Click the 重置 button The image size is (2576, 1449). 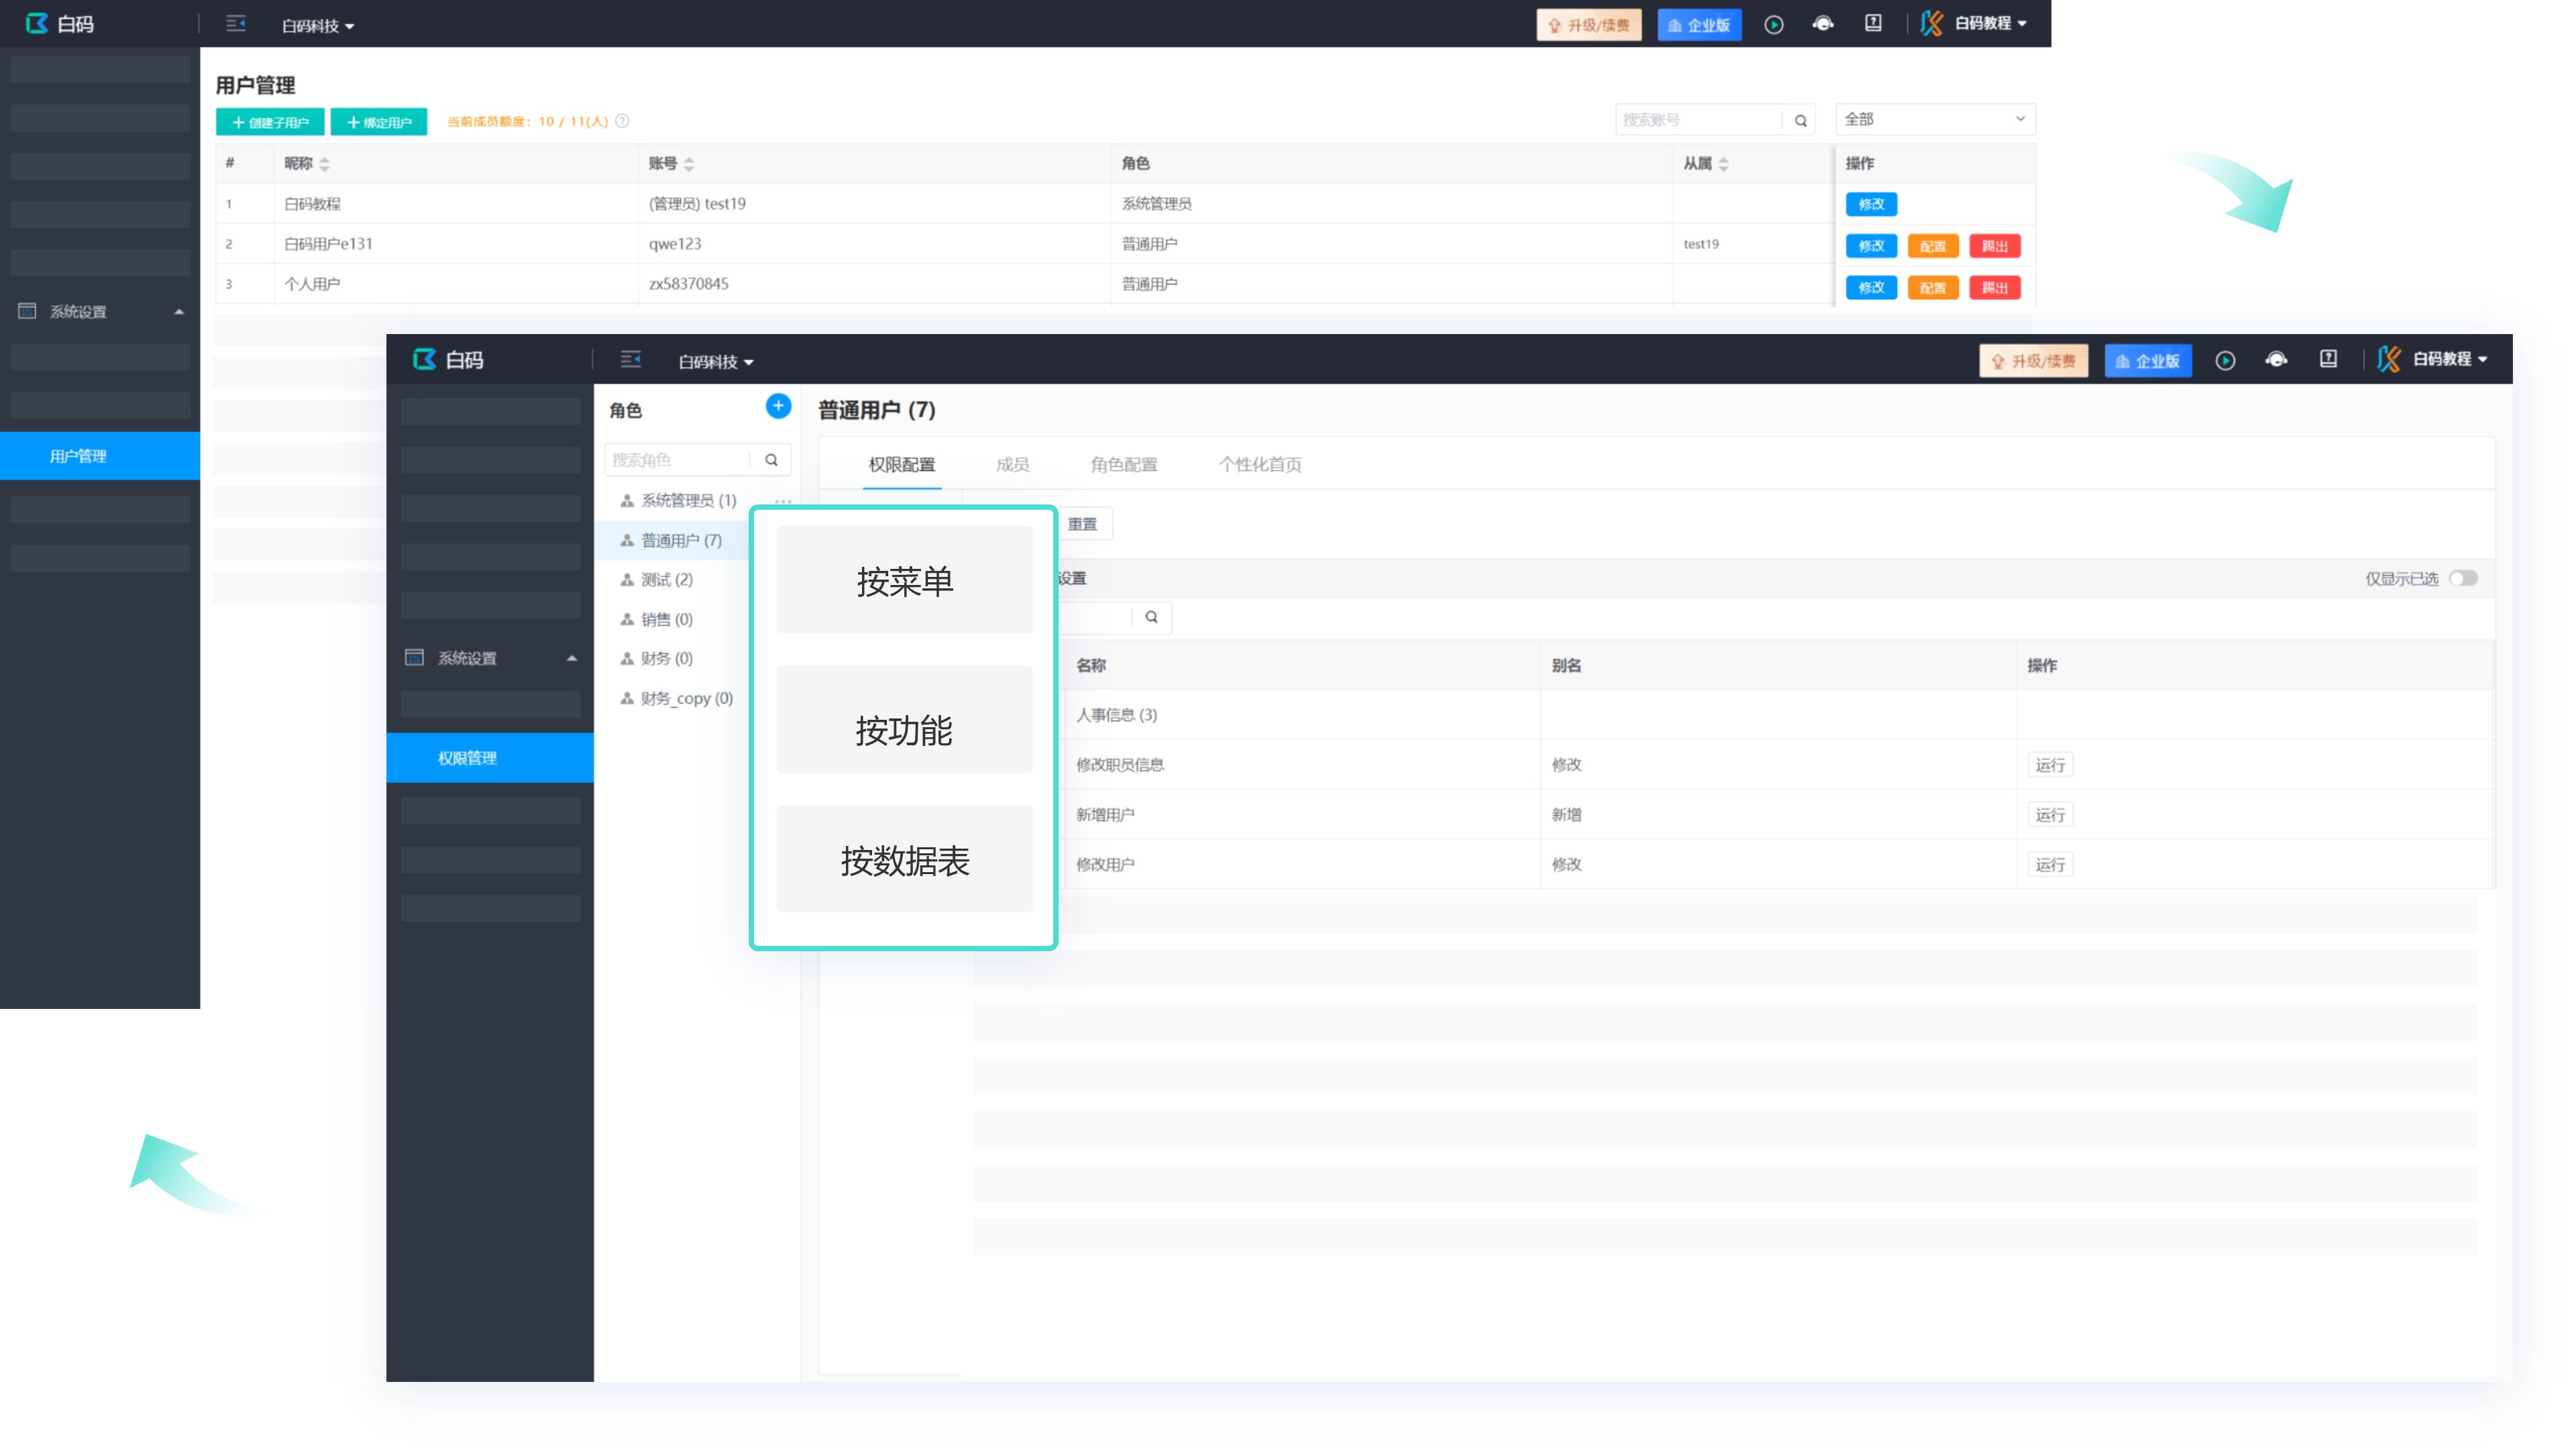(1083, 524)
